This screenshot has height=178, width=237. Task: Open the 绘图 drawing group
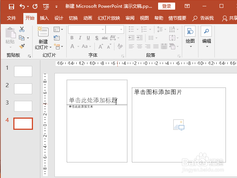click(x=190, y=37)
